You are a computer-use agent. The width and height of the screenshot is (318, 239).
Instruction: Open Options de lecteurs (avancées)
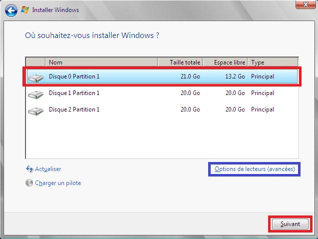pos(255,169)
